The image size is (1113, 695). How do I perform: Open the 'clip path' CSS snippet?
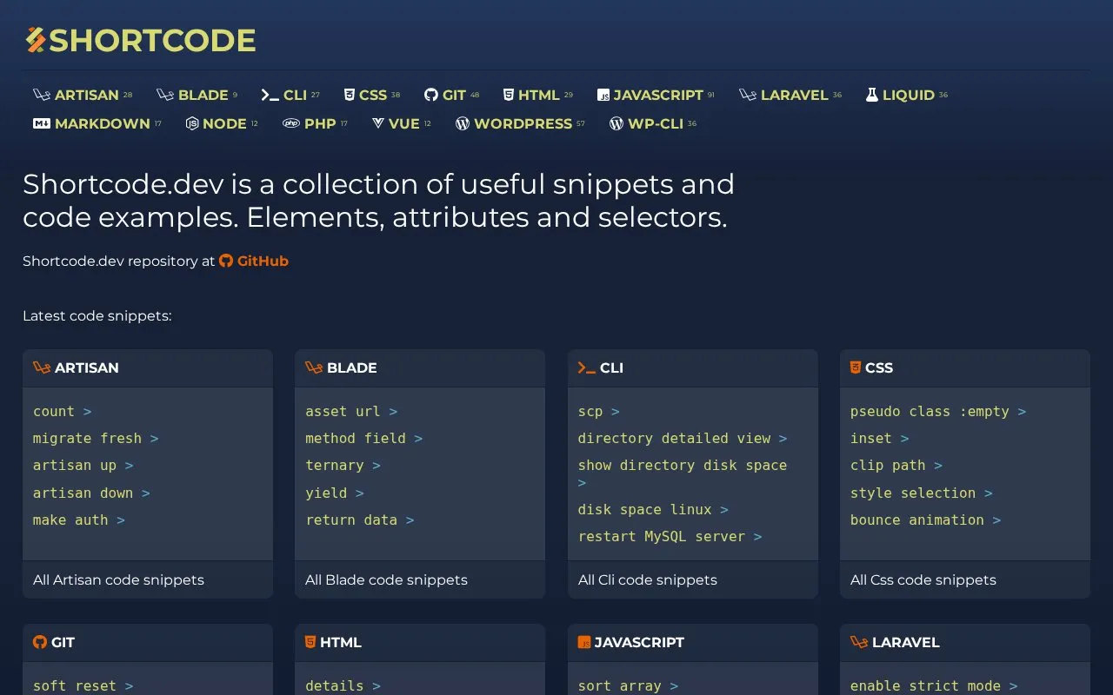[x=896, y=466]
